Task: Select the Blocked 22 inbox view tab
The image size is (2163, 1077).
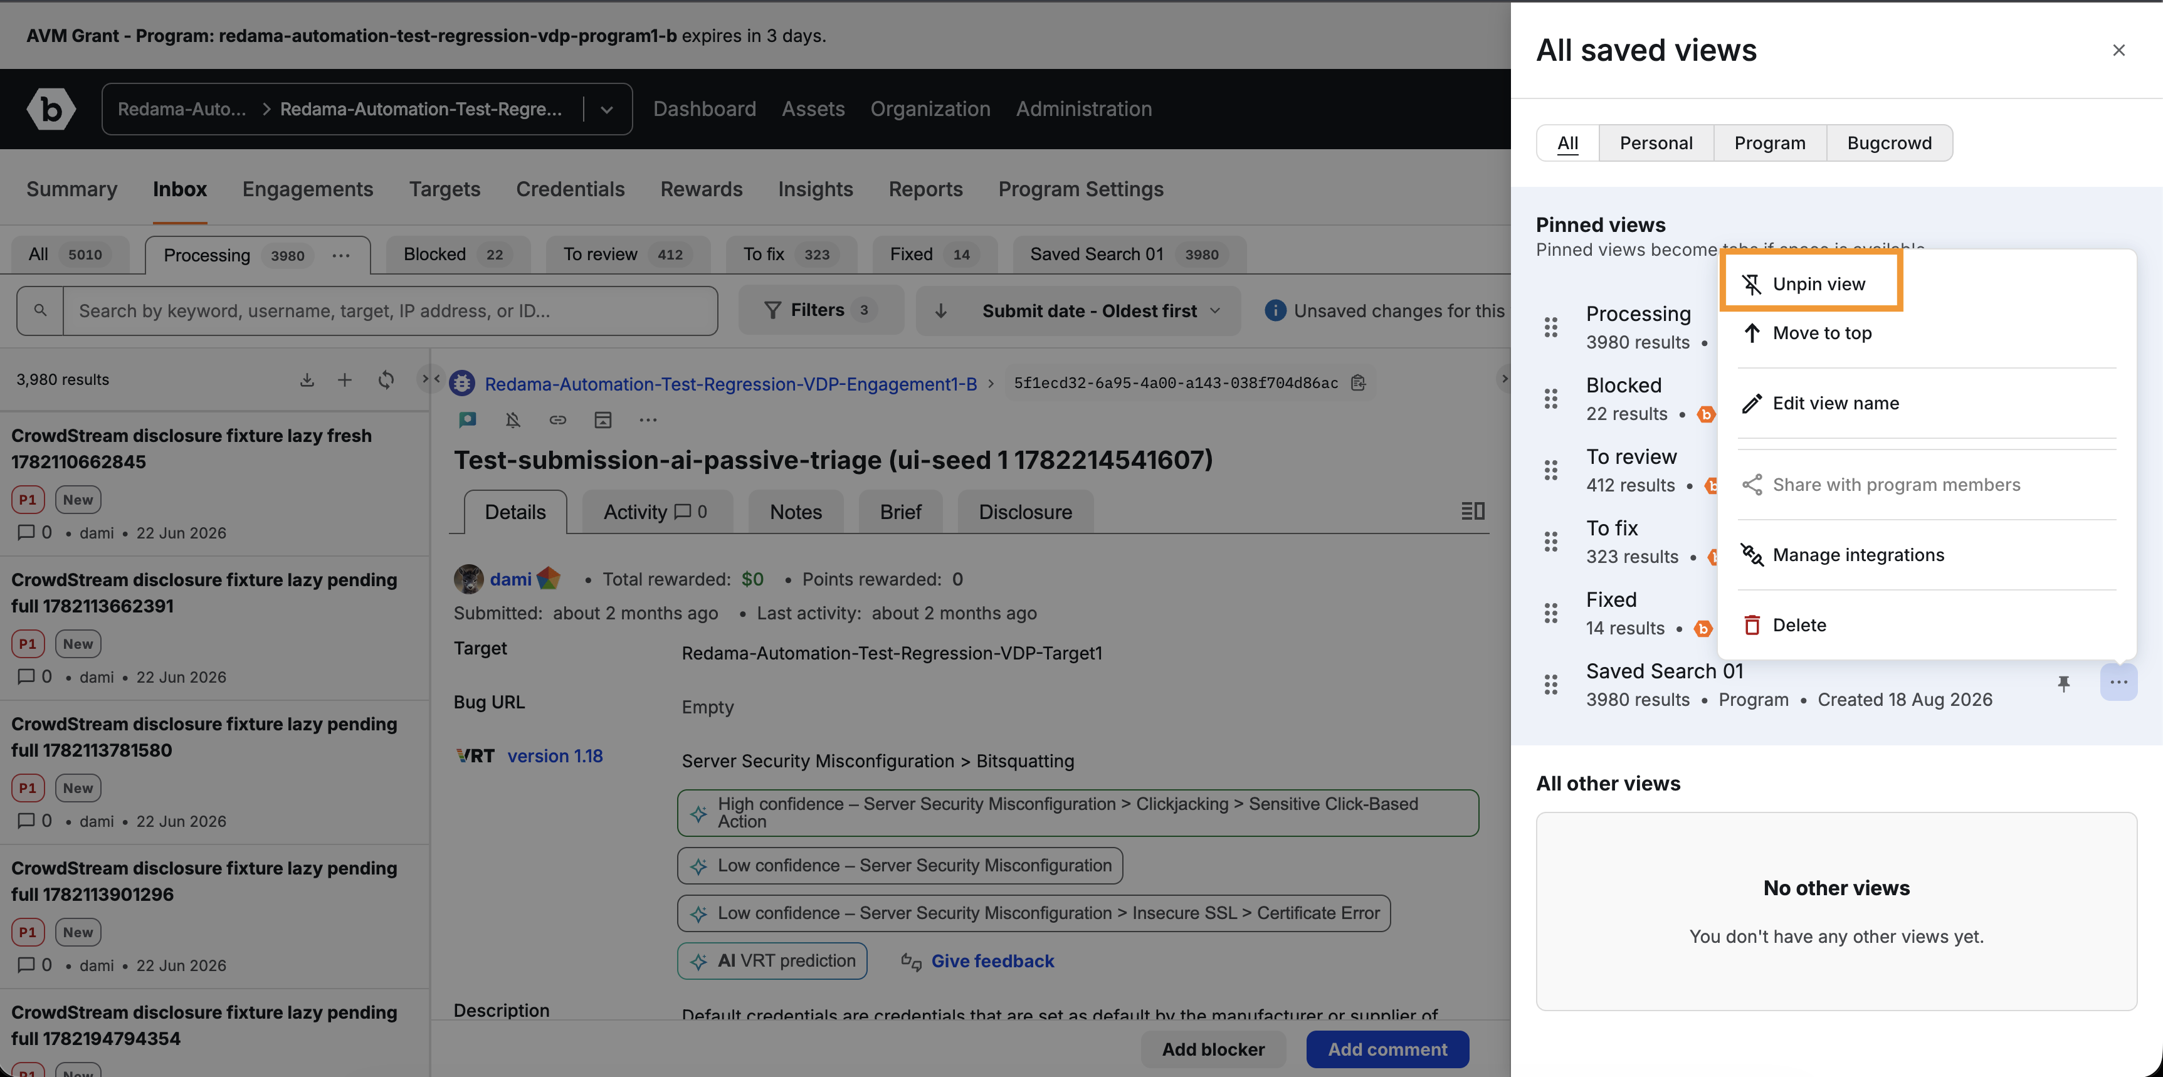Action: click(458, 255)
